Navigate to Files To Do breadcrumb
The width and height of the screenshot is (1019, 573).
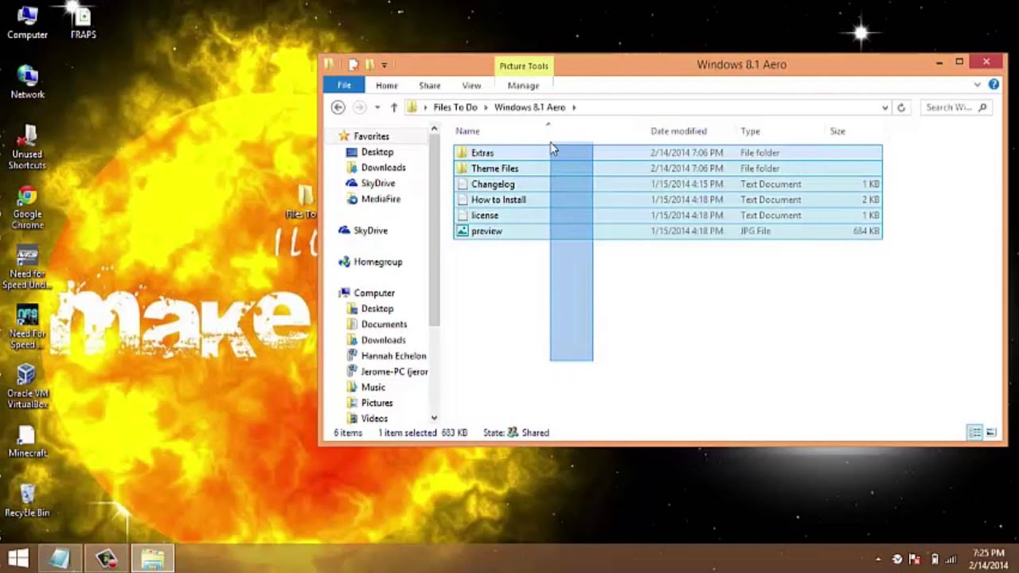(455, 107)
